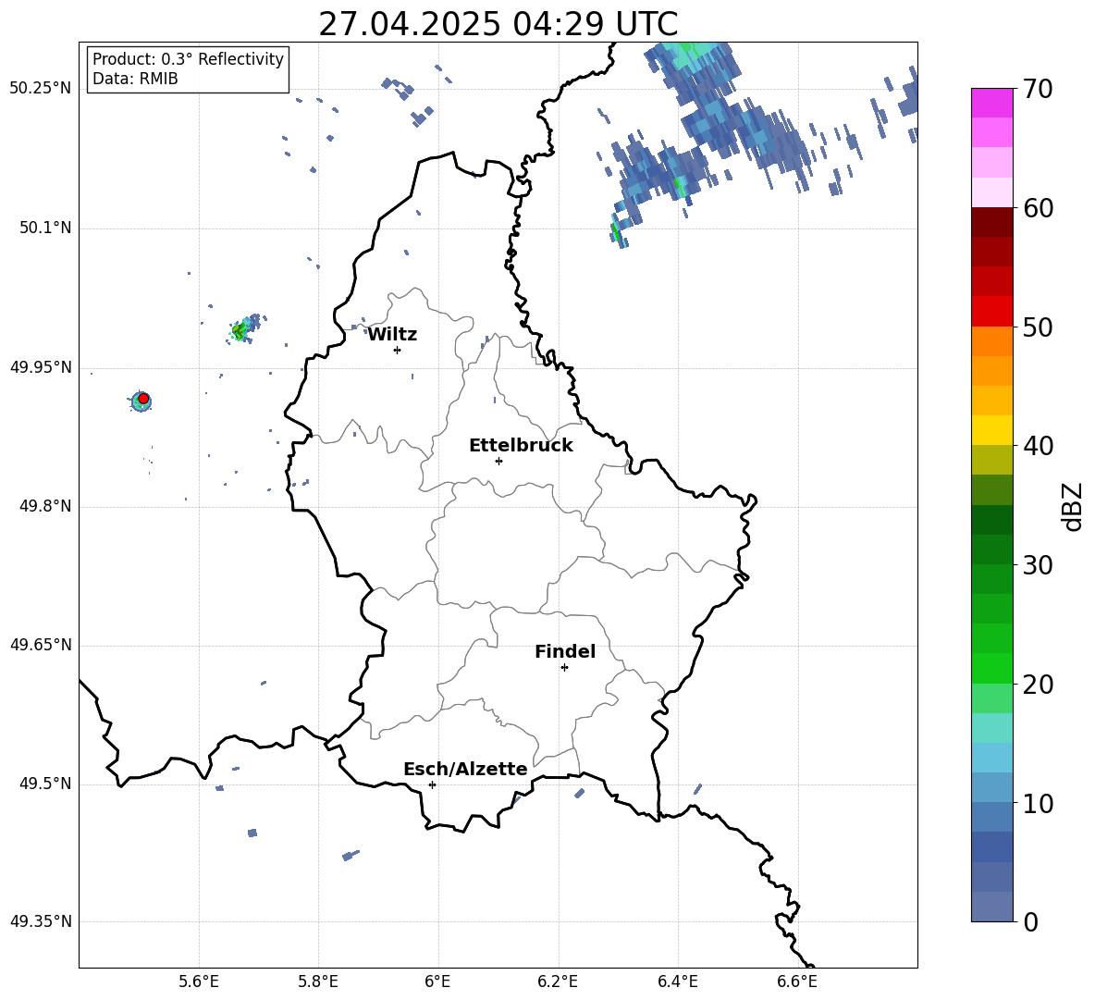Click the latitude label 49.65°N

41,645
